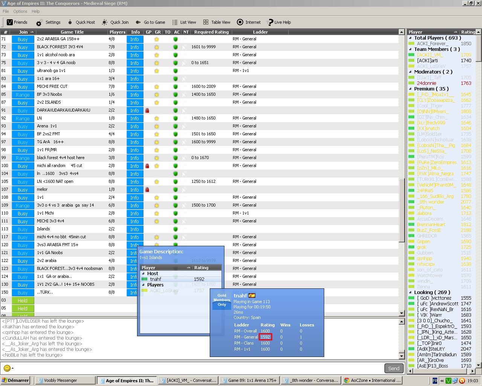The width and height of the screenshot is (482, 386).
Task: Click Busy button for game 71
Action: [x=23, y=39]
